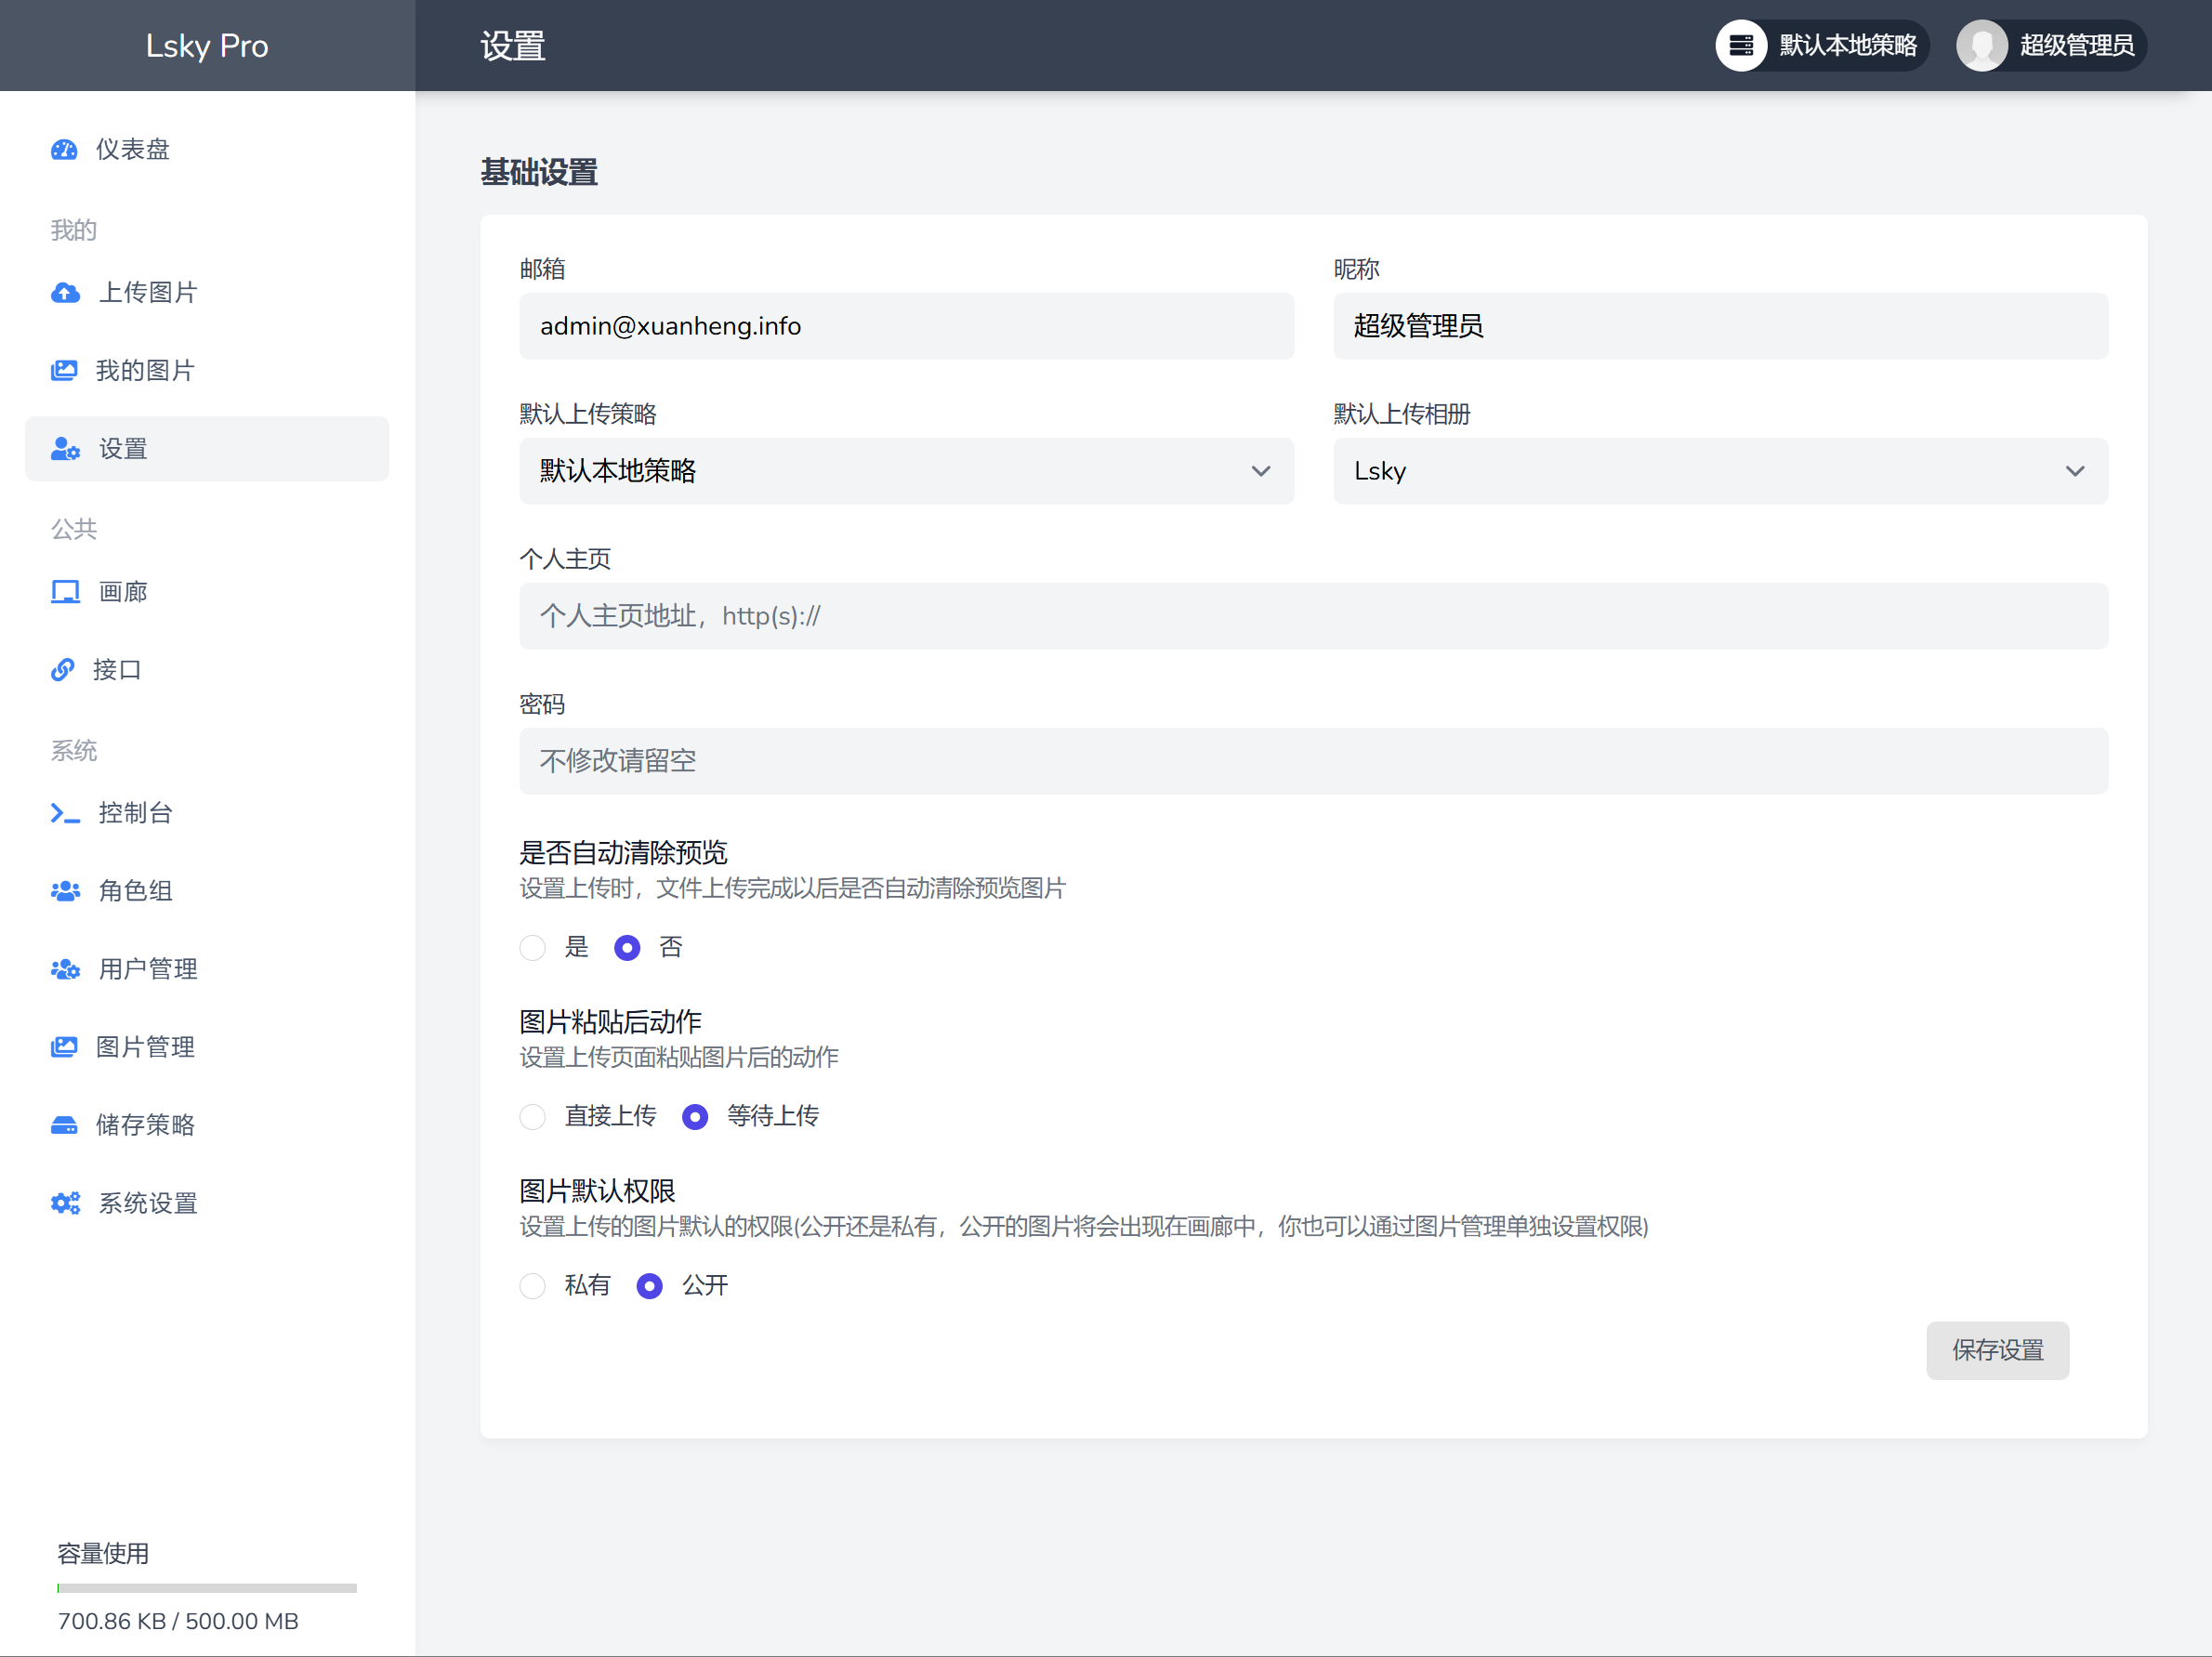The height and width of the screenshot is (1657, 2212).
Task: Click the capacity usage progress bar
Action: (207, 1588)
